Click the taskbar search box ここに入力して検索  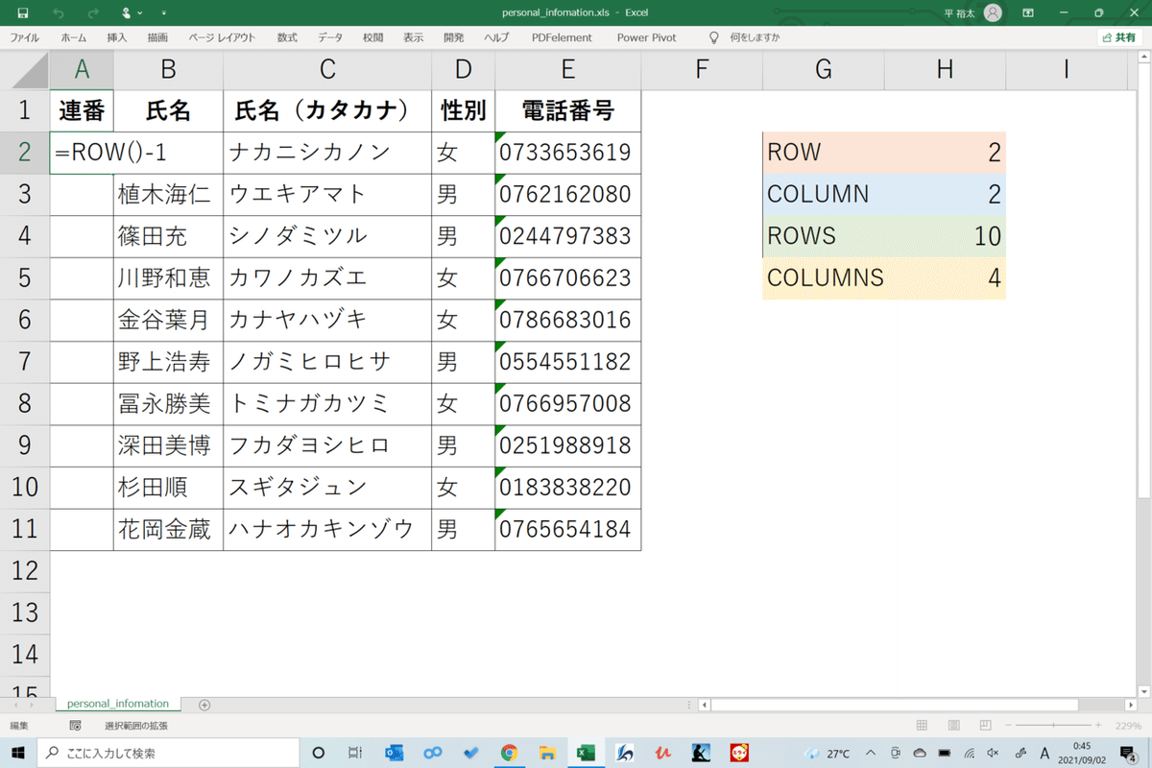[171, 754]
